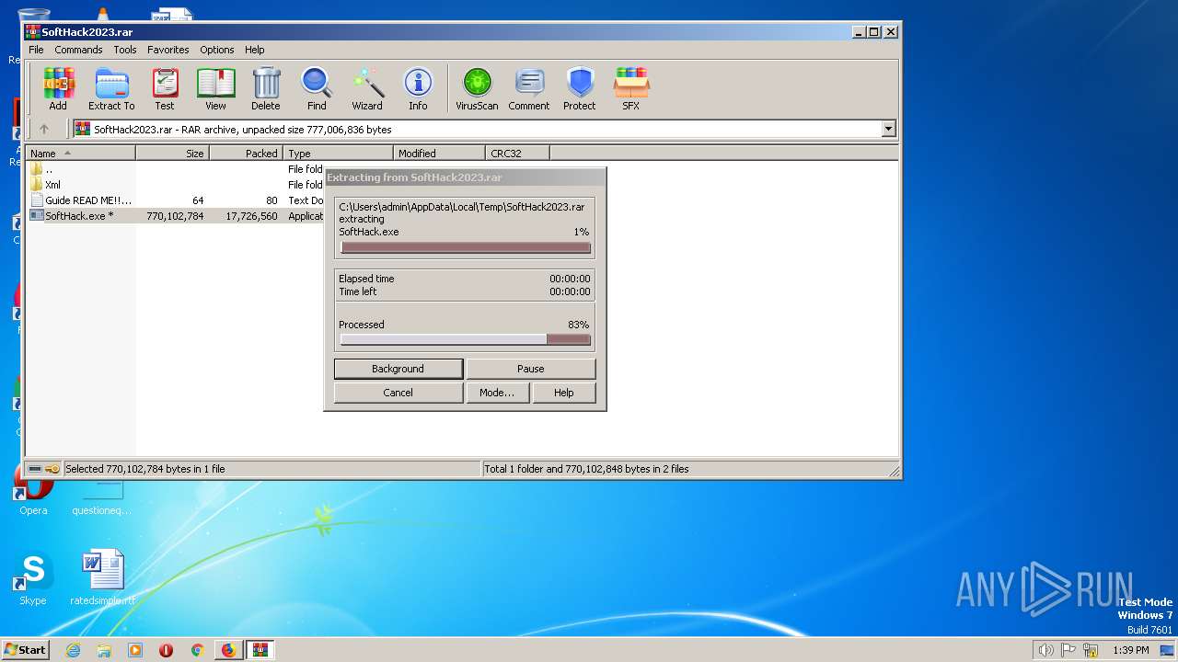Click the VirusScan toolbar icon
1178x662 pixels.
477,89
